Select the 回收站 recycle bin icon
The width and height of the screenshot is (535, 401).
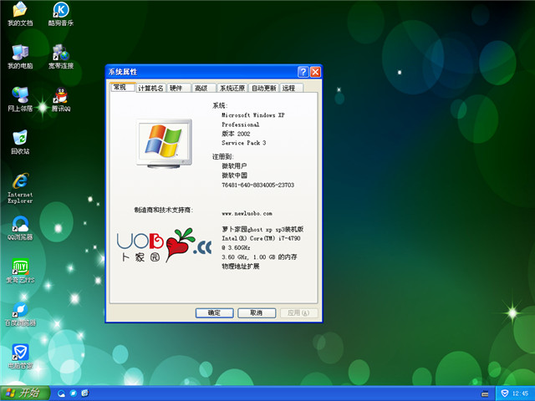(20, 142)
